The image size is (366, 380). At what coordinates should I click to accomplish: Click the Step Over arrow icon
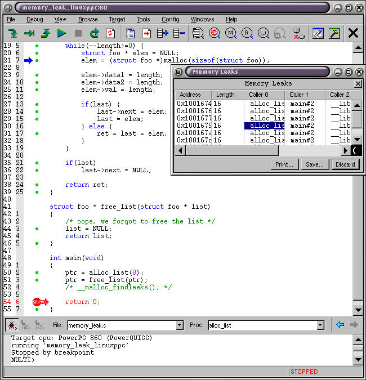click(x=29, y=33)
